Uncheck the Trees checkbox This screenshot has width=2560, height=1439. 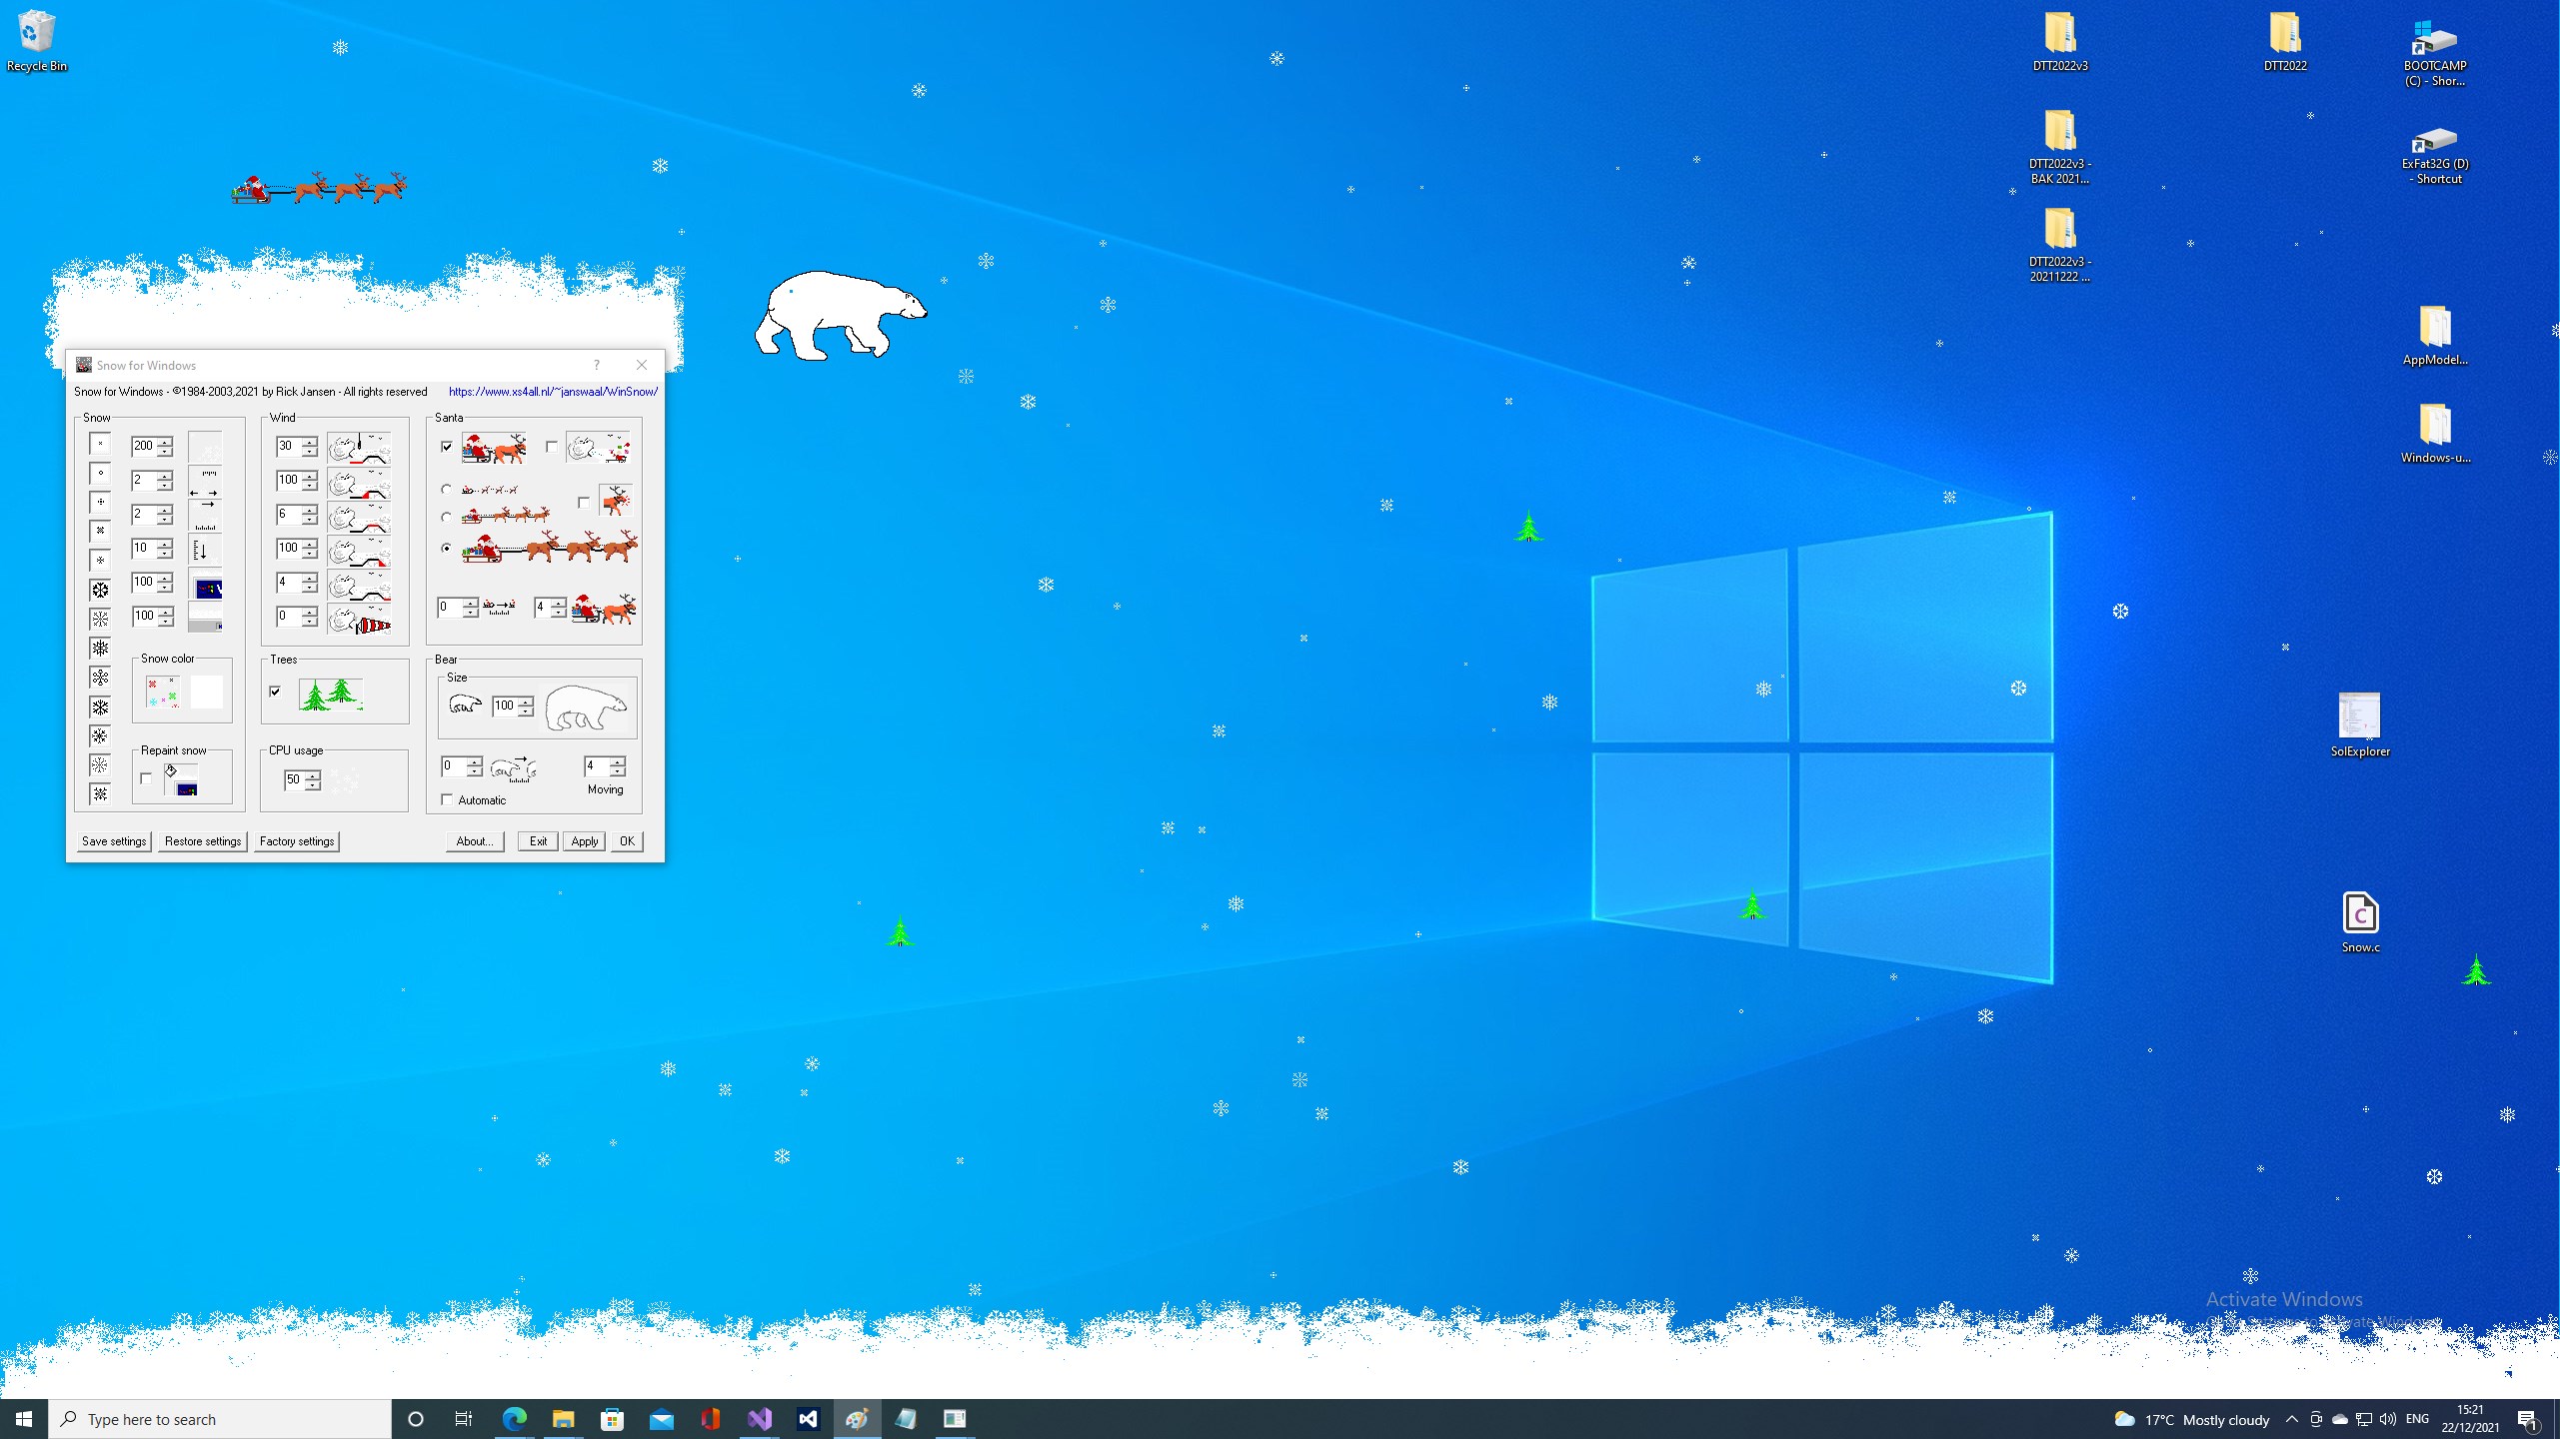coord(275,692)
